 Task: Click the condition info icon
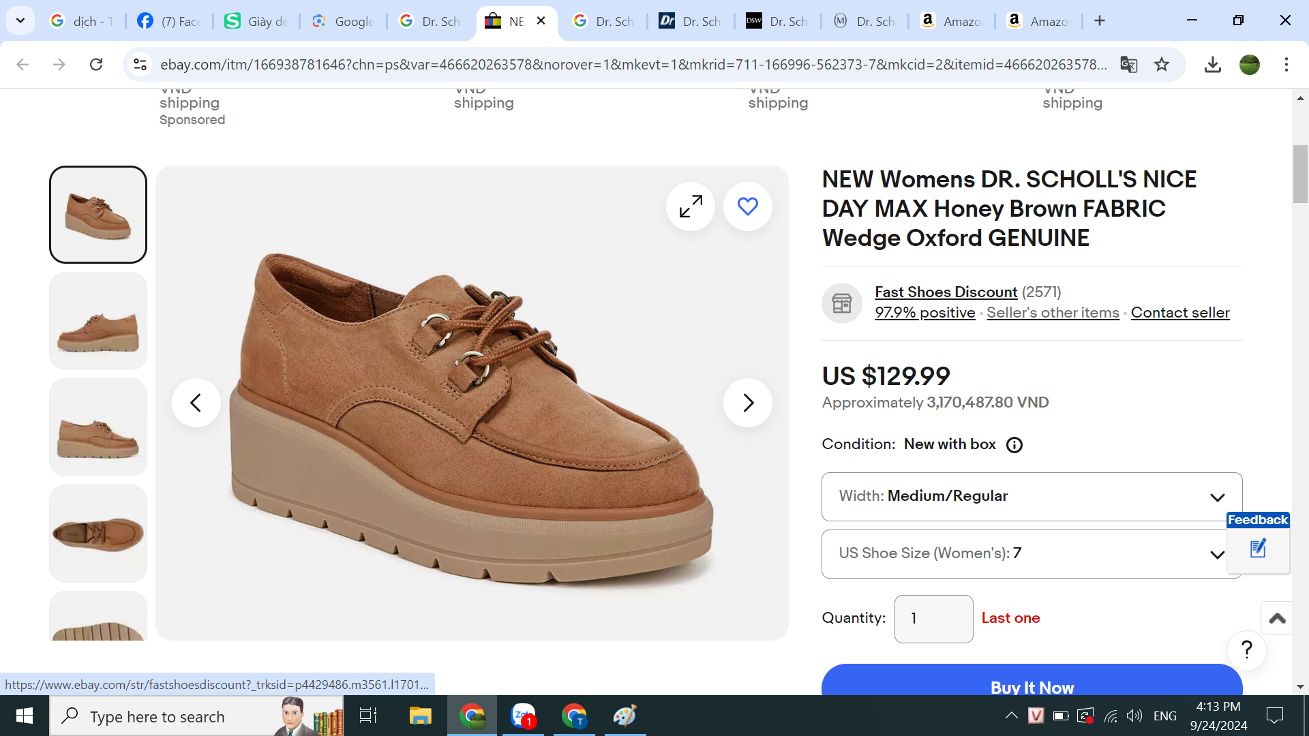1014,445
